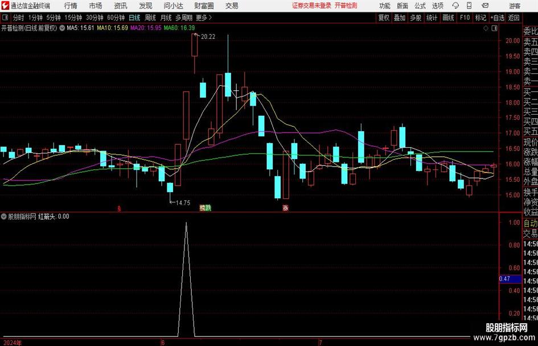Open the 选项 menu

tap(437, 6)
